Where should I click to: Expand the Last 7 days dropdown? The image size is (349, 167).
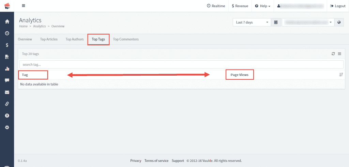pos(252,22)
